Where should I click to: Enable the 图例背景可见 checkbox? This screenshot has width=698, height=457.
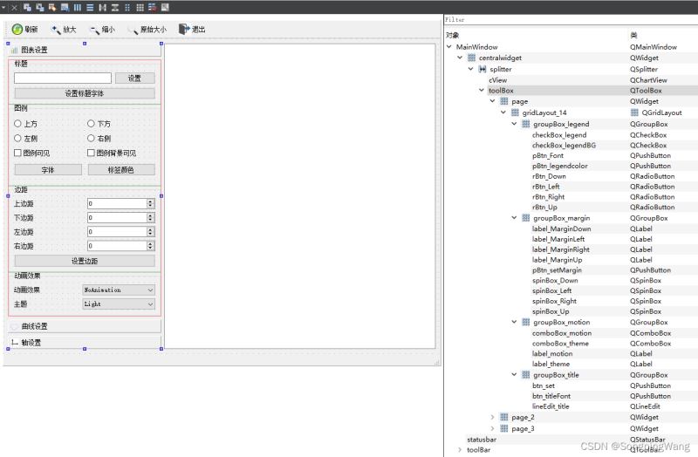(92, 153)
